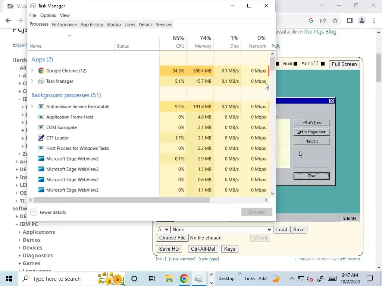Open Chrome three-dot menu
The width and height of the screenshot is (382, 286).
374,21
